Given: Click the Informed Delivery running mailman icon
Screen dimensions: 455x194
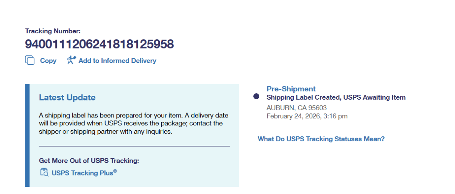Looking at the screenshot, I should (x=72, y=60).
